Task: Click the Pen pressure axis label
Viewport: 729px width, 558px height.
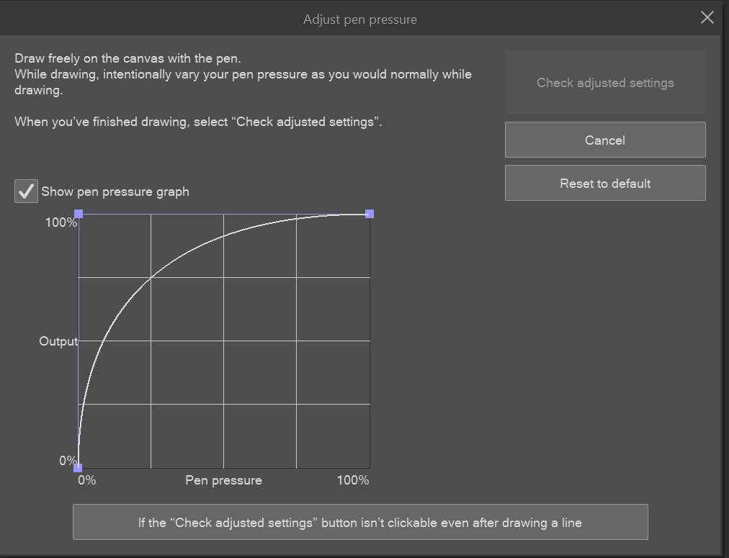Action: (223, 480)
